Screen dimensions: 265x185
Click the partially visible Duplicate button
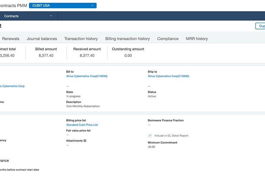point(260,26)
